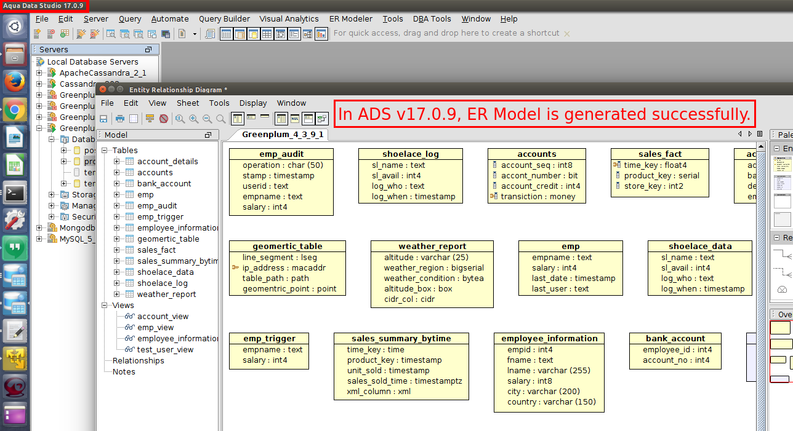Click the plain magnifier zoom-fit icon
The image size is (793, 431).
point(220,119)
